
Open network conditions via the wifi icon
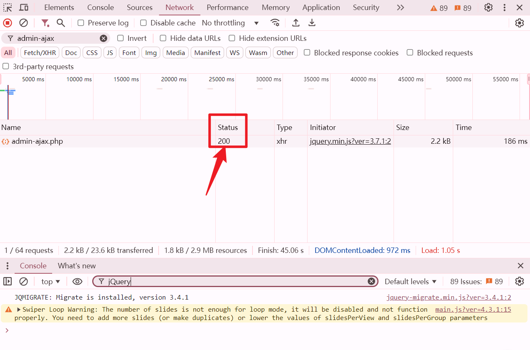[275, 23]
